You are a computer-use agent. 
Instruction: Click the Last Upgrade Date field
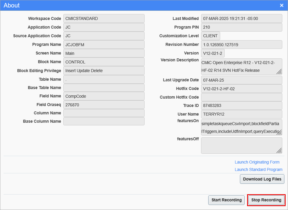tap(241, 80)
